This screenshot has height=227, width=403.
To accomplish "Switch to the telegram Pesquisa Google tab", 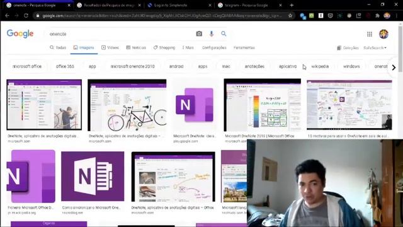I will [249, 5].
